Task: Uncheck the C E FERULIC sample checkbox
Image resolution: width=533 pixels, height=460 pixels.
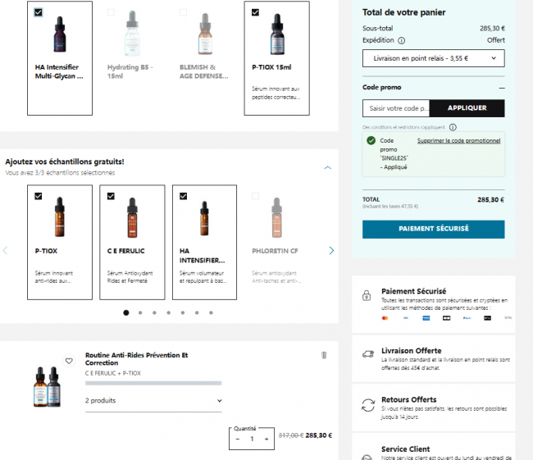Action: pyautogui.click(x=111, y=196)
